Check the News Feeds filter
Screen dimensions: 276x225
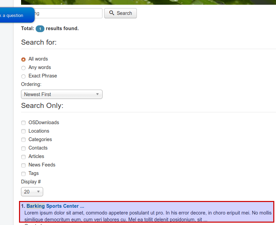(23, 165)
